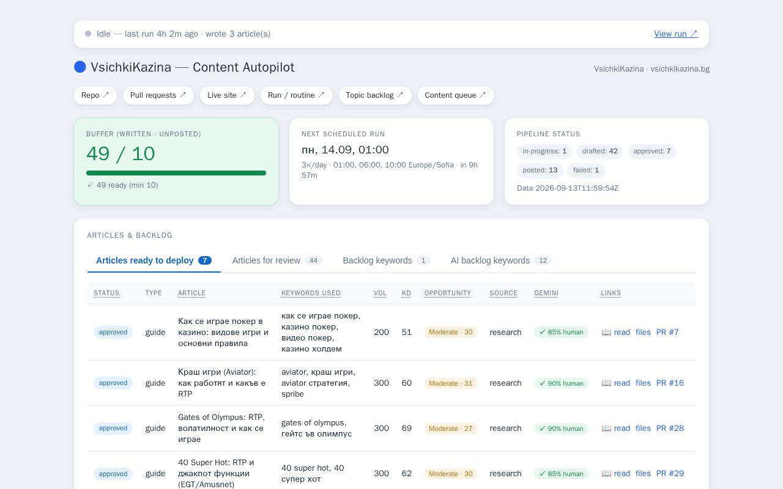Click approved badge on Gates of Olympus row
This screenshot has height=489, width=783.
click(113, 428)
